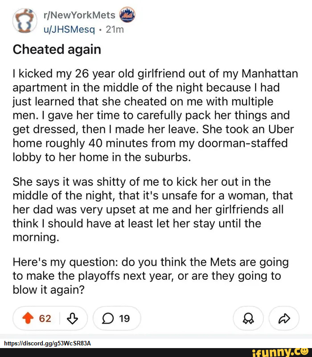This screenshot has height=357, width=312.
Task: Open the r/NewYorkMets subreddit link
Action: pos(79,14)
